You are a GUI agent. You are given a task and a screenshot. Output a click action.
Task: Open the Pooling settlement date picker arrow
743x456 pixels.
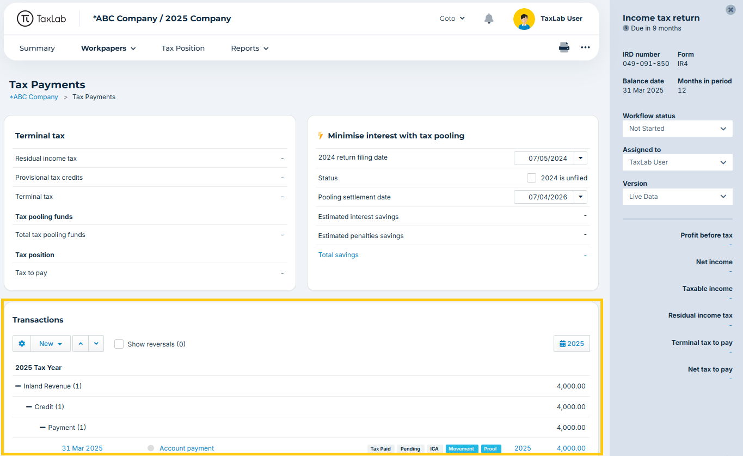coord(581,197)
